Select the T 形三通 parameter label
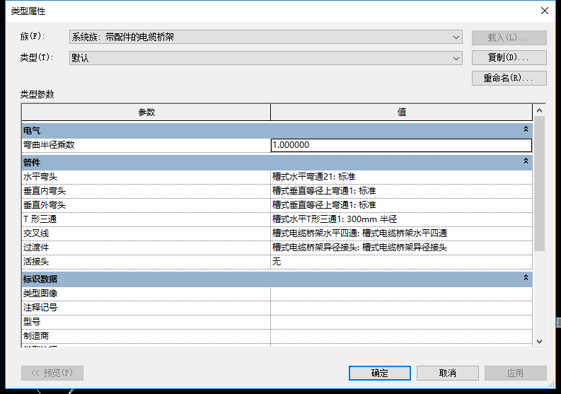561x394 pixels. [40, 219]
